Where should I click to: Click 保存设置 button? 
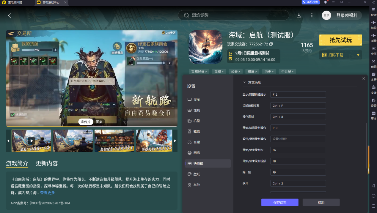280,202
